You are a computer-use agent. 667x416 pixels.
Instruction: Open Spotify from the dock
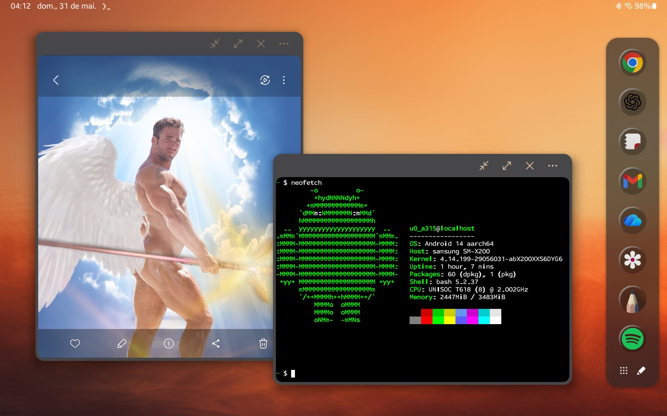pyautogui.click(x=632, y=339)
